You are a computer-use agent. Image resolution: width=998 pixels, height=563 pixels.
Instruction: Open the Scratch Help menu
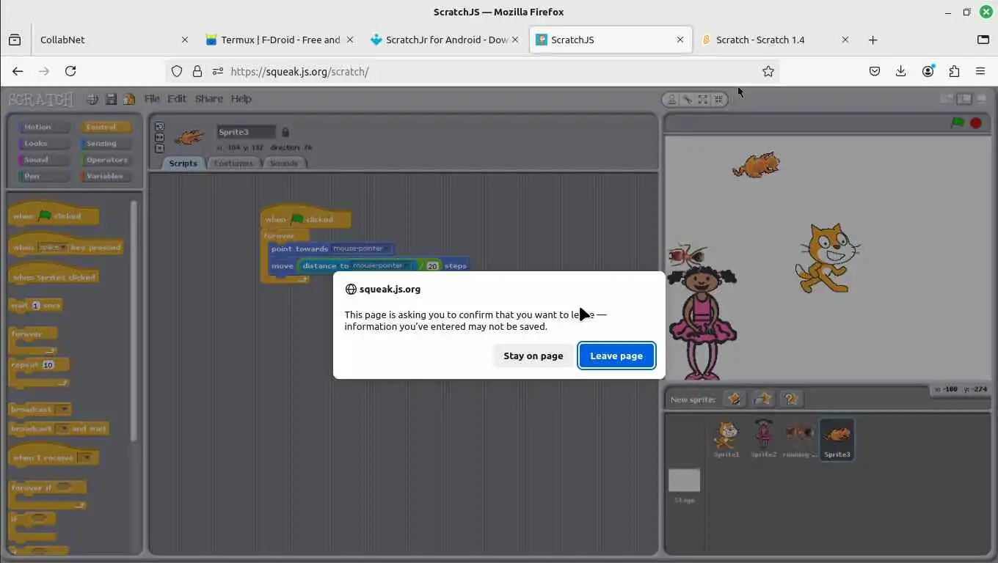pos(241,98)
